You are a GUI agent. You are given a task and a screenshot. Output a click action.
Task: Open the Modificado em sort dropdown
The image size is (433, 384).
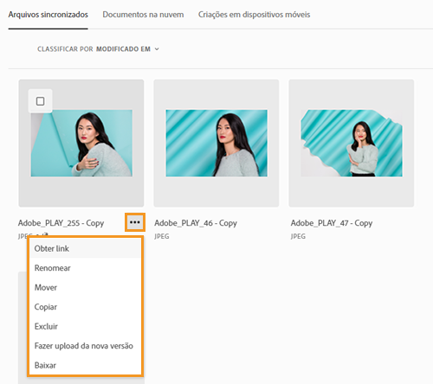click(127, 49)
